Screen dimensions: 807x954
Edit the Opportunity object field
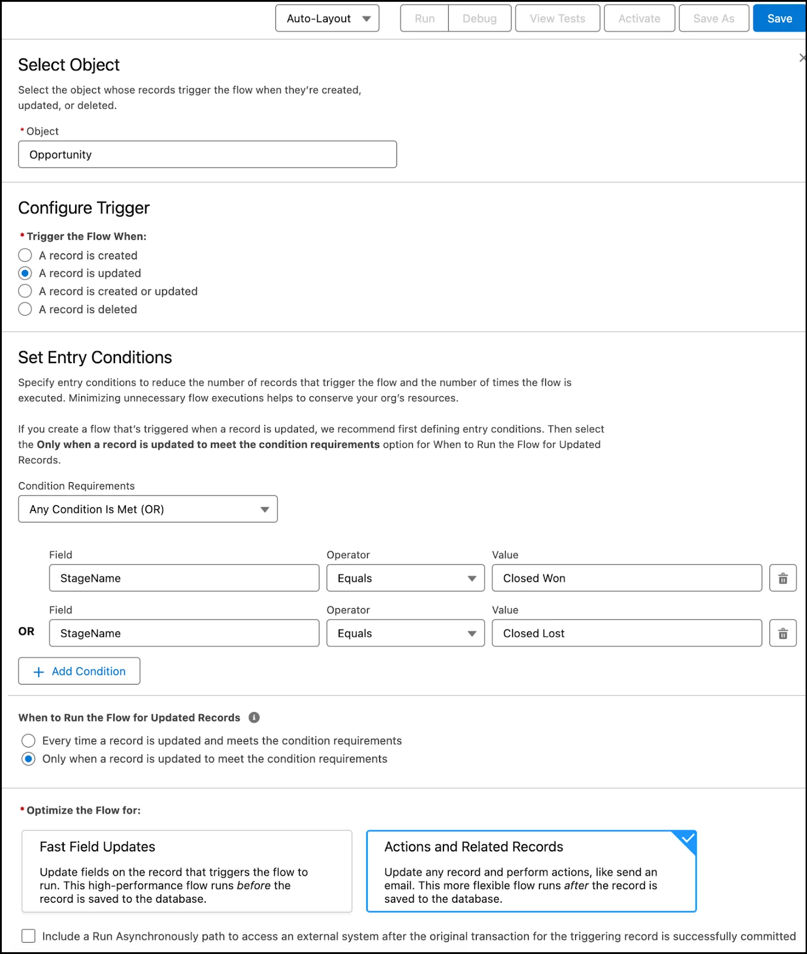pos(207,154)
